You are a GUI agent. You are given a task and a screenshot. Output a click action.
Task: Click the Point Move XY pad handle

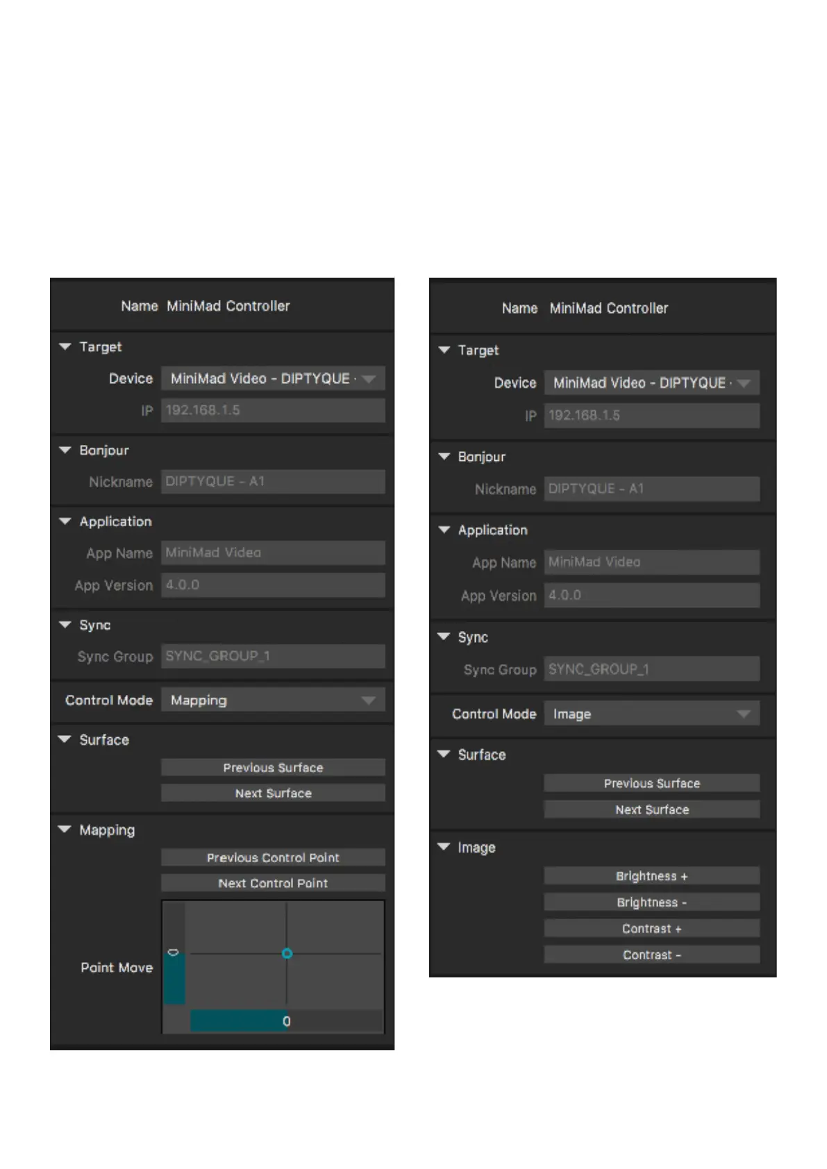point(287,954)
